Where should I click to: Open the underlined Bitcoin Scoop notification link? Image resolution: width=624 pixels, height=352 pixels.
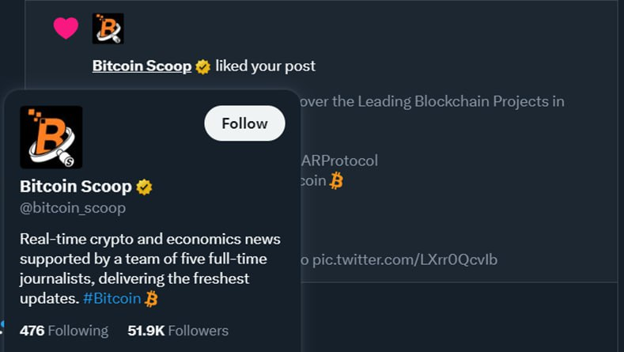point(142,66)
